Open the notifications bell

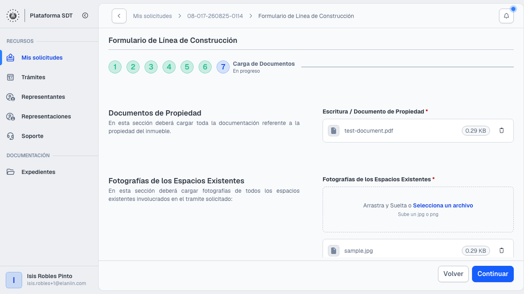pos(506,16)
